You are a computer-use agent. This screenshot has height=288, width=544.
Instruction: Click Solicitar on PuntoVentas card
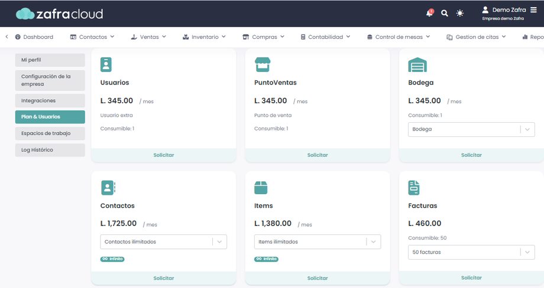tap(318, 155)
